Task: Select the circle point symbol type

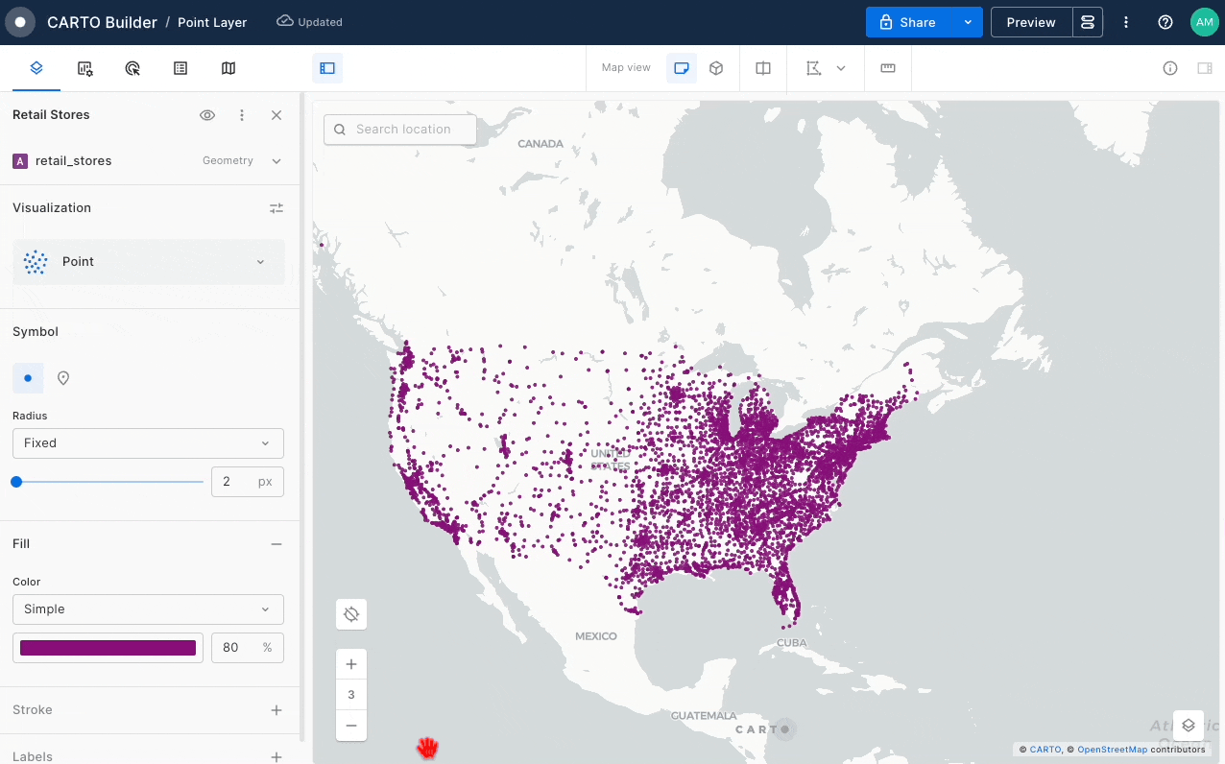Action: click(28, 378)
